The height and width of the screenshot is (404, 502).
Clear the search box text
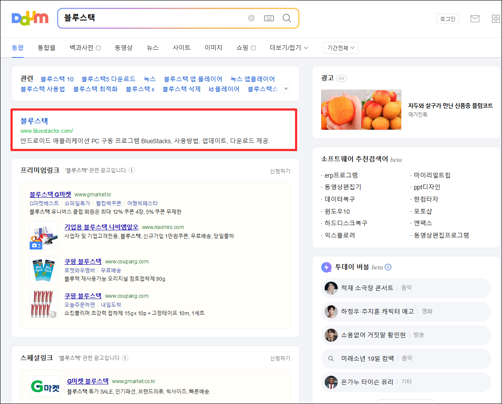(251, 18)
